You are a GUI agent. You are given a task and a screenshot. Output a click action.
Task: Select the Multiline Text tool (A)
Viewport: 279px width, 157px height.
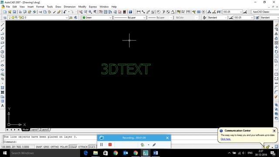click(3, 106)
